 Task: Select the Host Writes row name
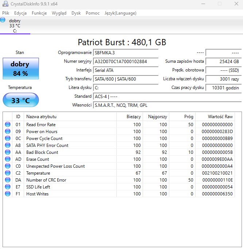[x=37, y=194]
